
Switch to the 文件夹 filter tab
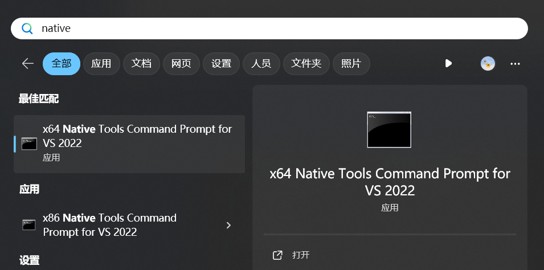306,63
